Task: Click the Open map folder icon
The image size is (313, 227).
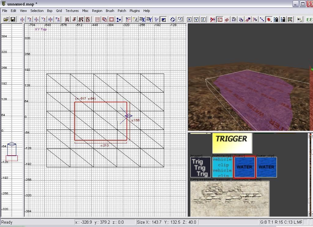Action: 6,19
